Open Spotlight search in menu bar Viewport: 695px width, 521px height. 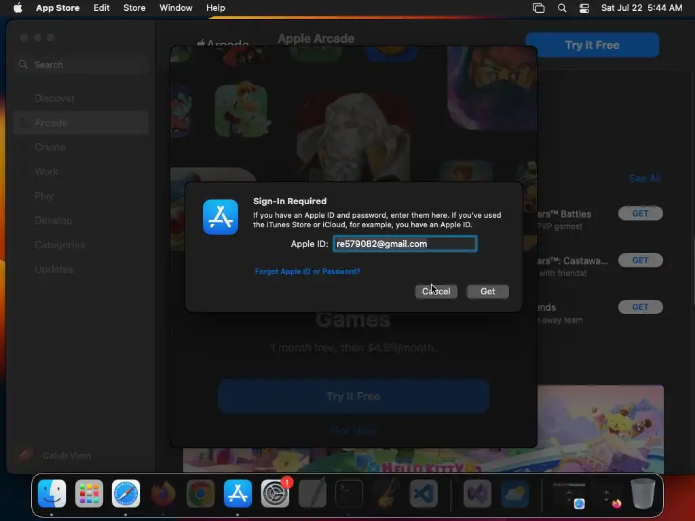[562, 8]
